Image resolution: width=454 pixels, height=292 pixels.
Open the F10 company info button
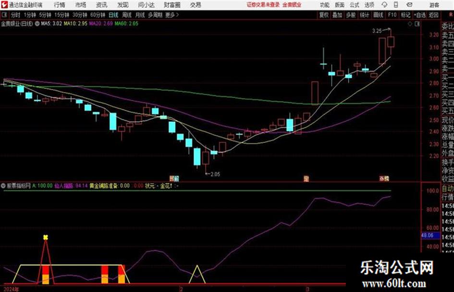392,15
